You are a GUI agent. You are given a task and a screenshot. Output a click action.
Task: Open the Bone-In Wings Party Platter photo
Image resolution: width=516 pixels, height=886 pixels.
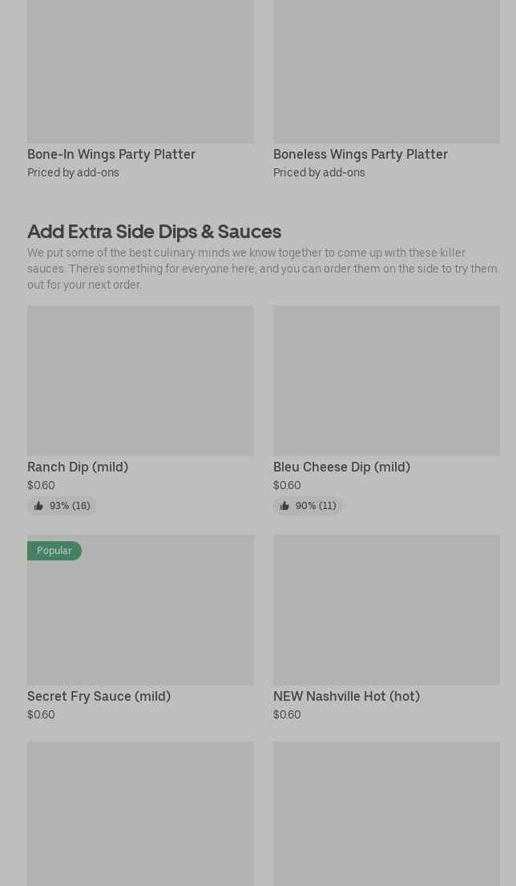pyautogui.click(x=140, y=72)
